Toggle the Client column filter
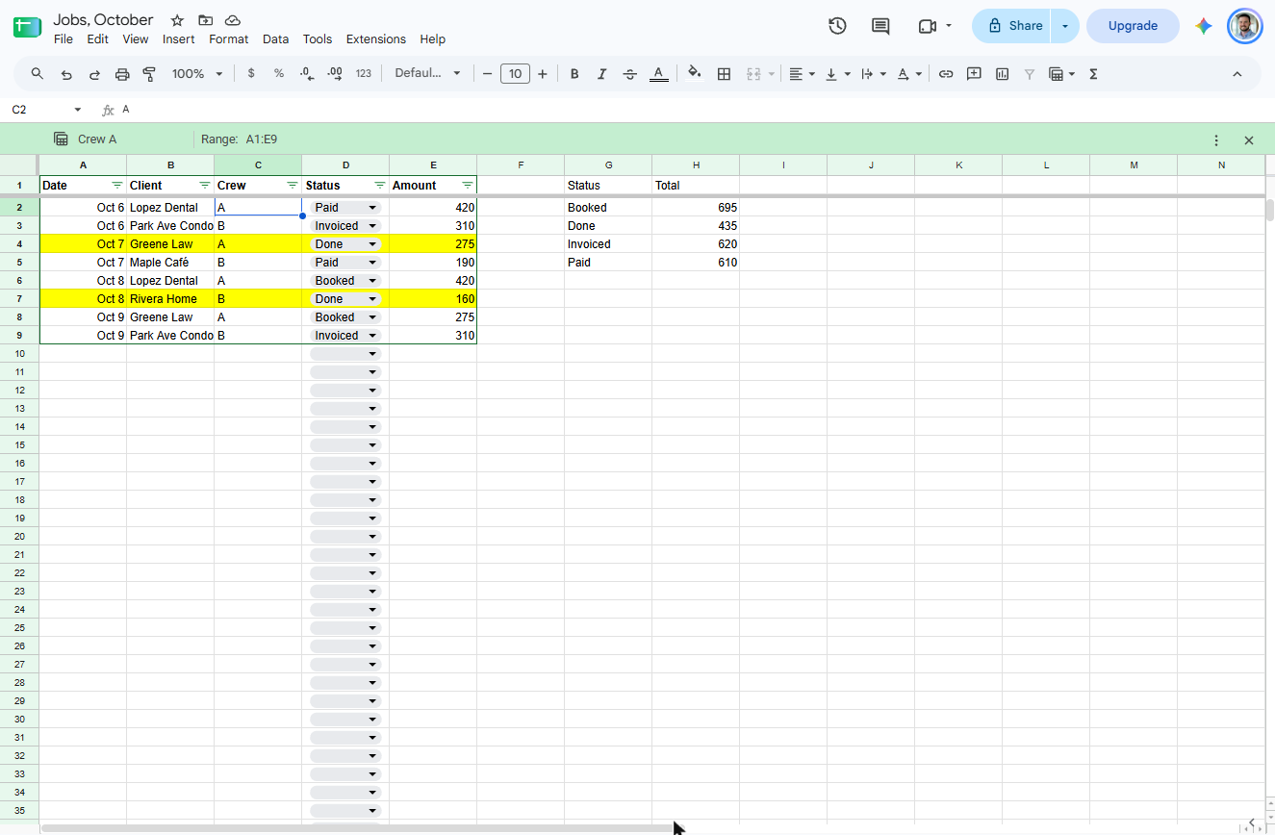This screenshot has height=835, width=1275. pos(205,185)
